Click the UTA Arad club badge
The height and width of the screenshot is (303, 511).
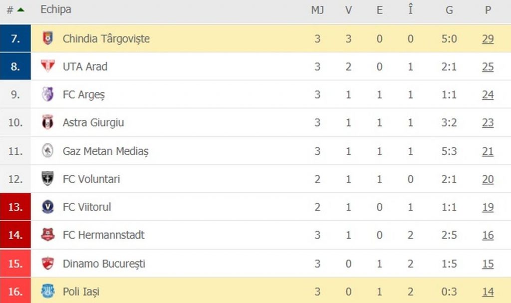[47, 66]
